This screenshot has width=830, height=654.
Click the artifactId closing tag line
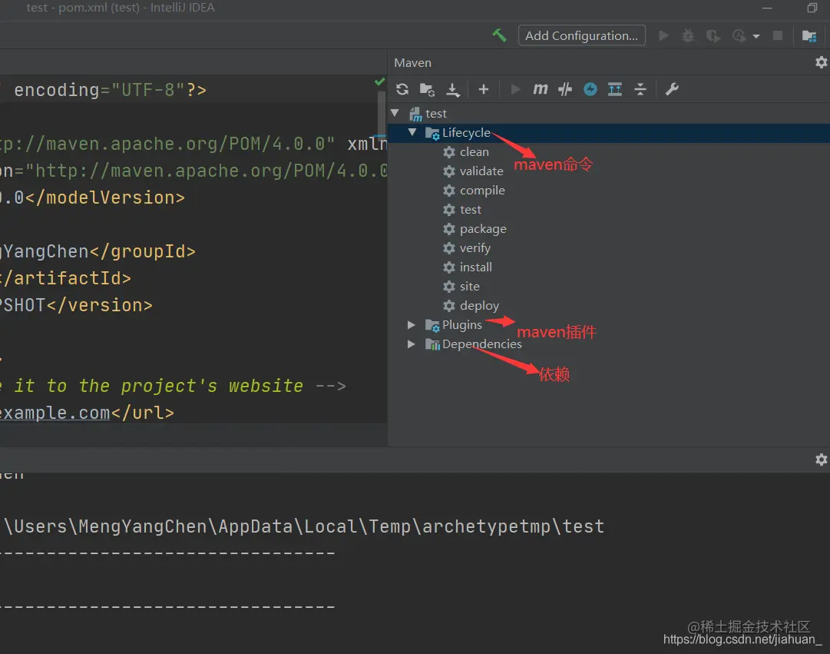point(65,278)
